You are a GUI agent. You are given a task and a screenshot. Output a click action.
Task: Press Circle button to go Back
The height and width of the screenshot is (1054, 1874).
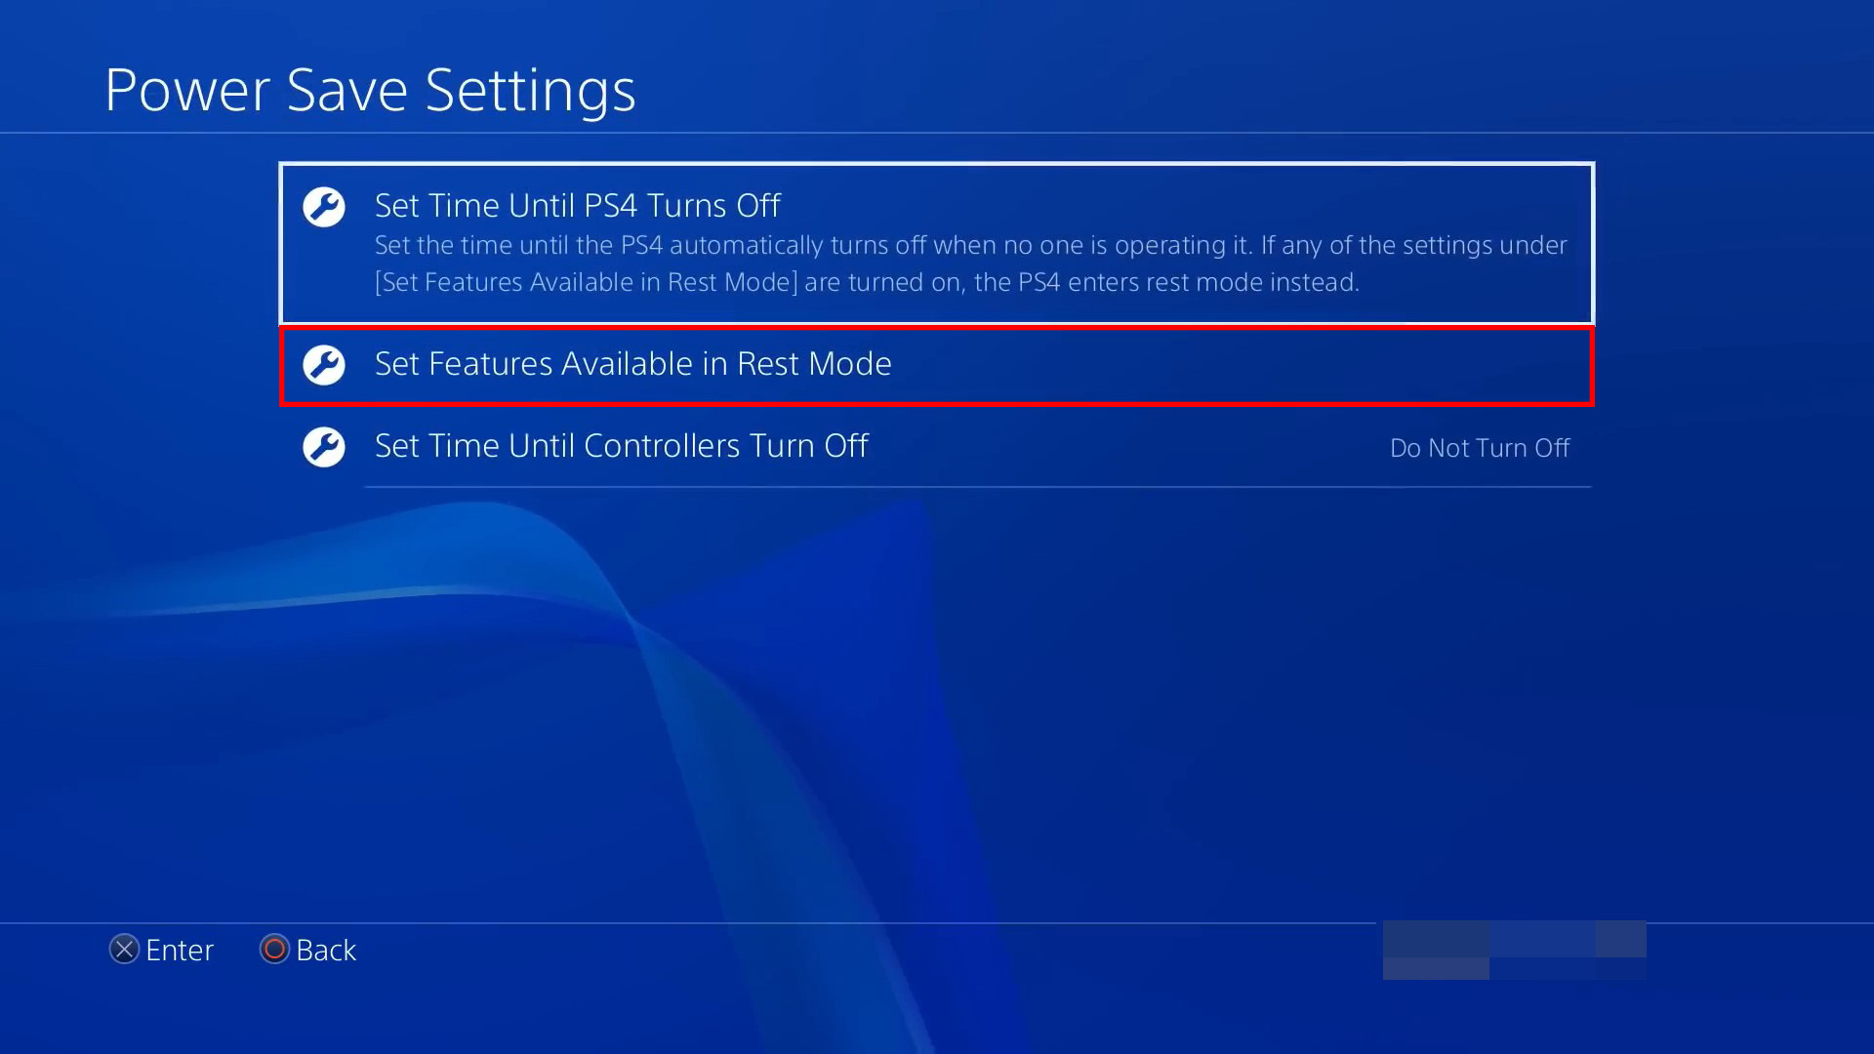click(271, 950)
